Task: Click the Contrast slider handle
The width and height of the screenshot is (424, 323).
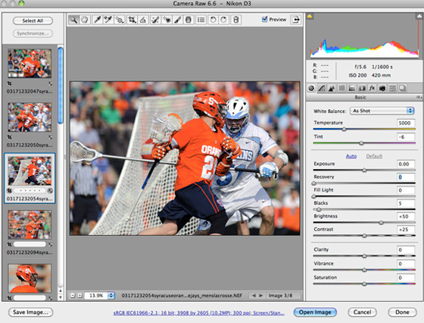Action: (364, 236)
